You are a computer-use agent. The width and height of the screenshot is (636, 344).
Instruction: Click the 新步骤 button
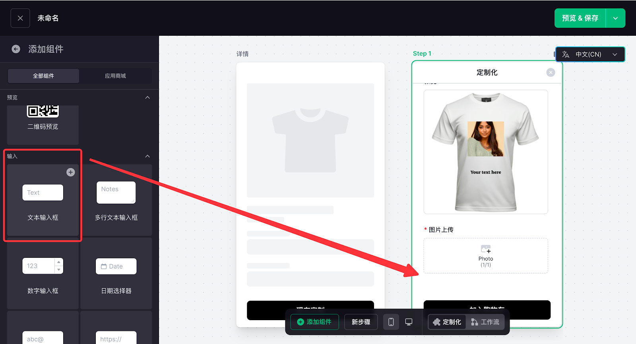tap(361, 322)
